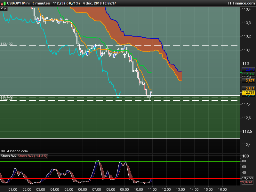Click the horizontal line label 113,132

click(x=6, y=44)
